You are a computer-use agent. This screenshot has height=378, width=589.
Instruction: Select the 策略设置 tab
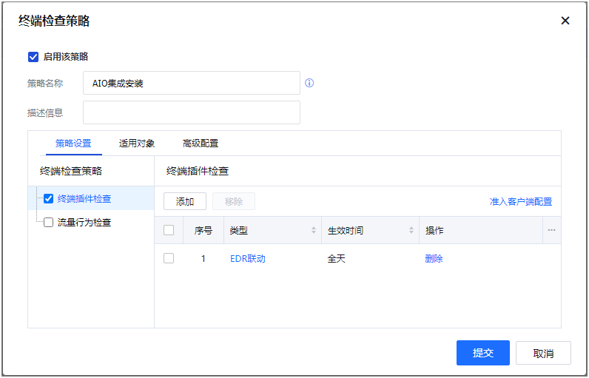click(73, 144)
